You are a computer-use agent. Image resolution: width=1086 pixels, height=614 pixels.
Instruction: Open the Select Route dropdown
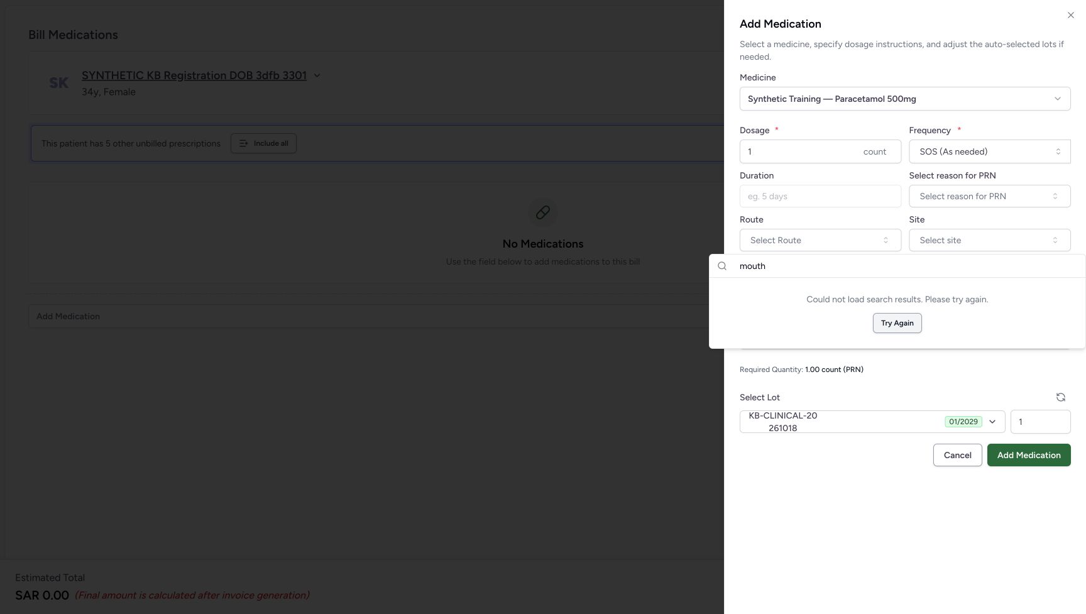[820, 240]
